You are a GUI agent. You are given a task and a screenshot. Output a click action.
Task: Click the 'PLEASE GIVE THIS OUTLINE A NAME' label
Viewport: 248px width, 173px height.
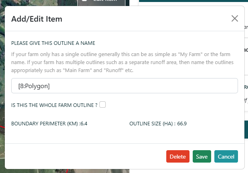[x=53, y=43]
